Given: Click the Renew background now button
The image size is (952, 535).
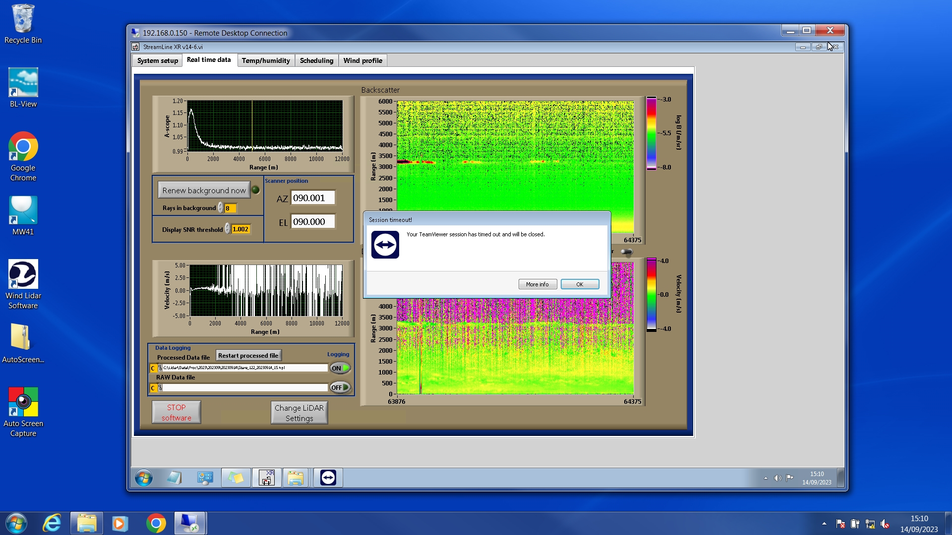Looking at the screenshot, I should pyautogui.click(x=204, y=190).
